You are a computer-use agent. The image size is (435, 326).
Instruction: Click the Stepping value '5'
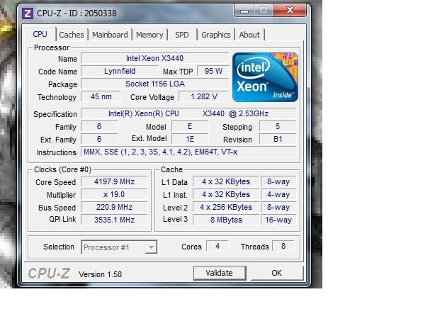point(278,127)
